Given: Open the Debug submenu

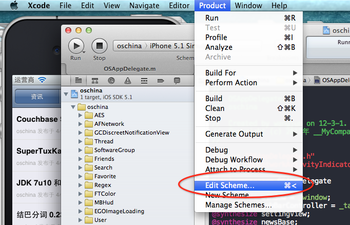Looking at the screenshot, I should click(248, 150).
